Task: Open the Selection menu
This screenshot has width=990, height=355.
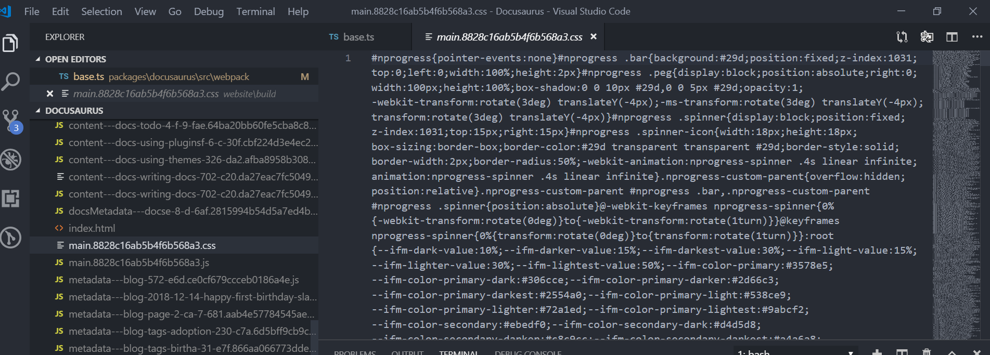Action: [101, 11]
